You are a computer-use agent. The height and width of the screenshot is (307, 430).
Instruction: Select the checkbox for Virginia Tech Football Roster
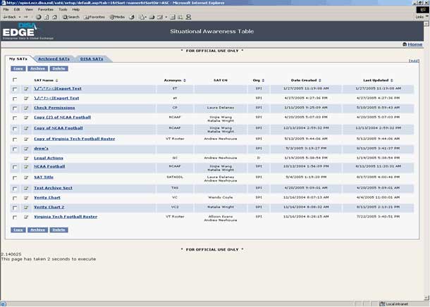pos(16,217)
